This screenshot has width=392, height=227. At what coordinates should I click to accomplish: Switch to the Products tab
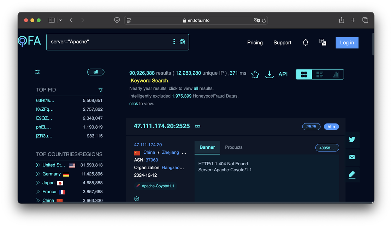tap(234, 147)
